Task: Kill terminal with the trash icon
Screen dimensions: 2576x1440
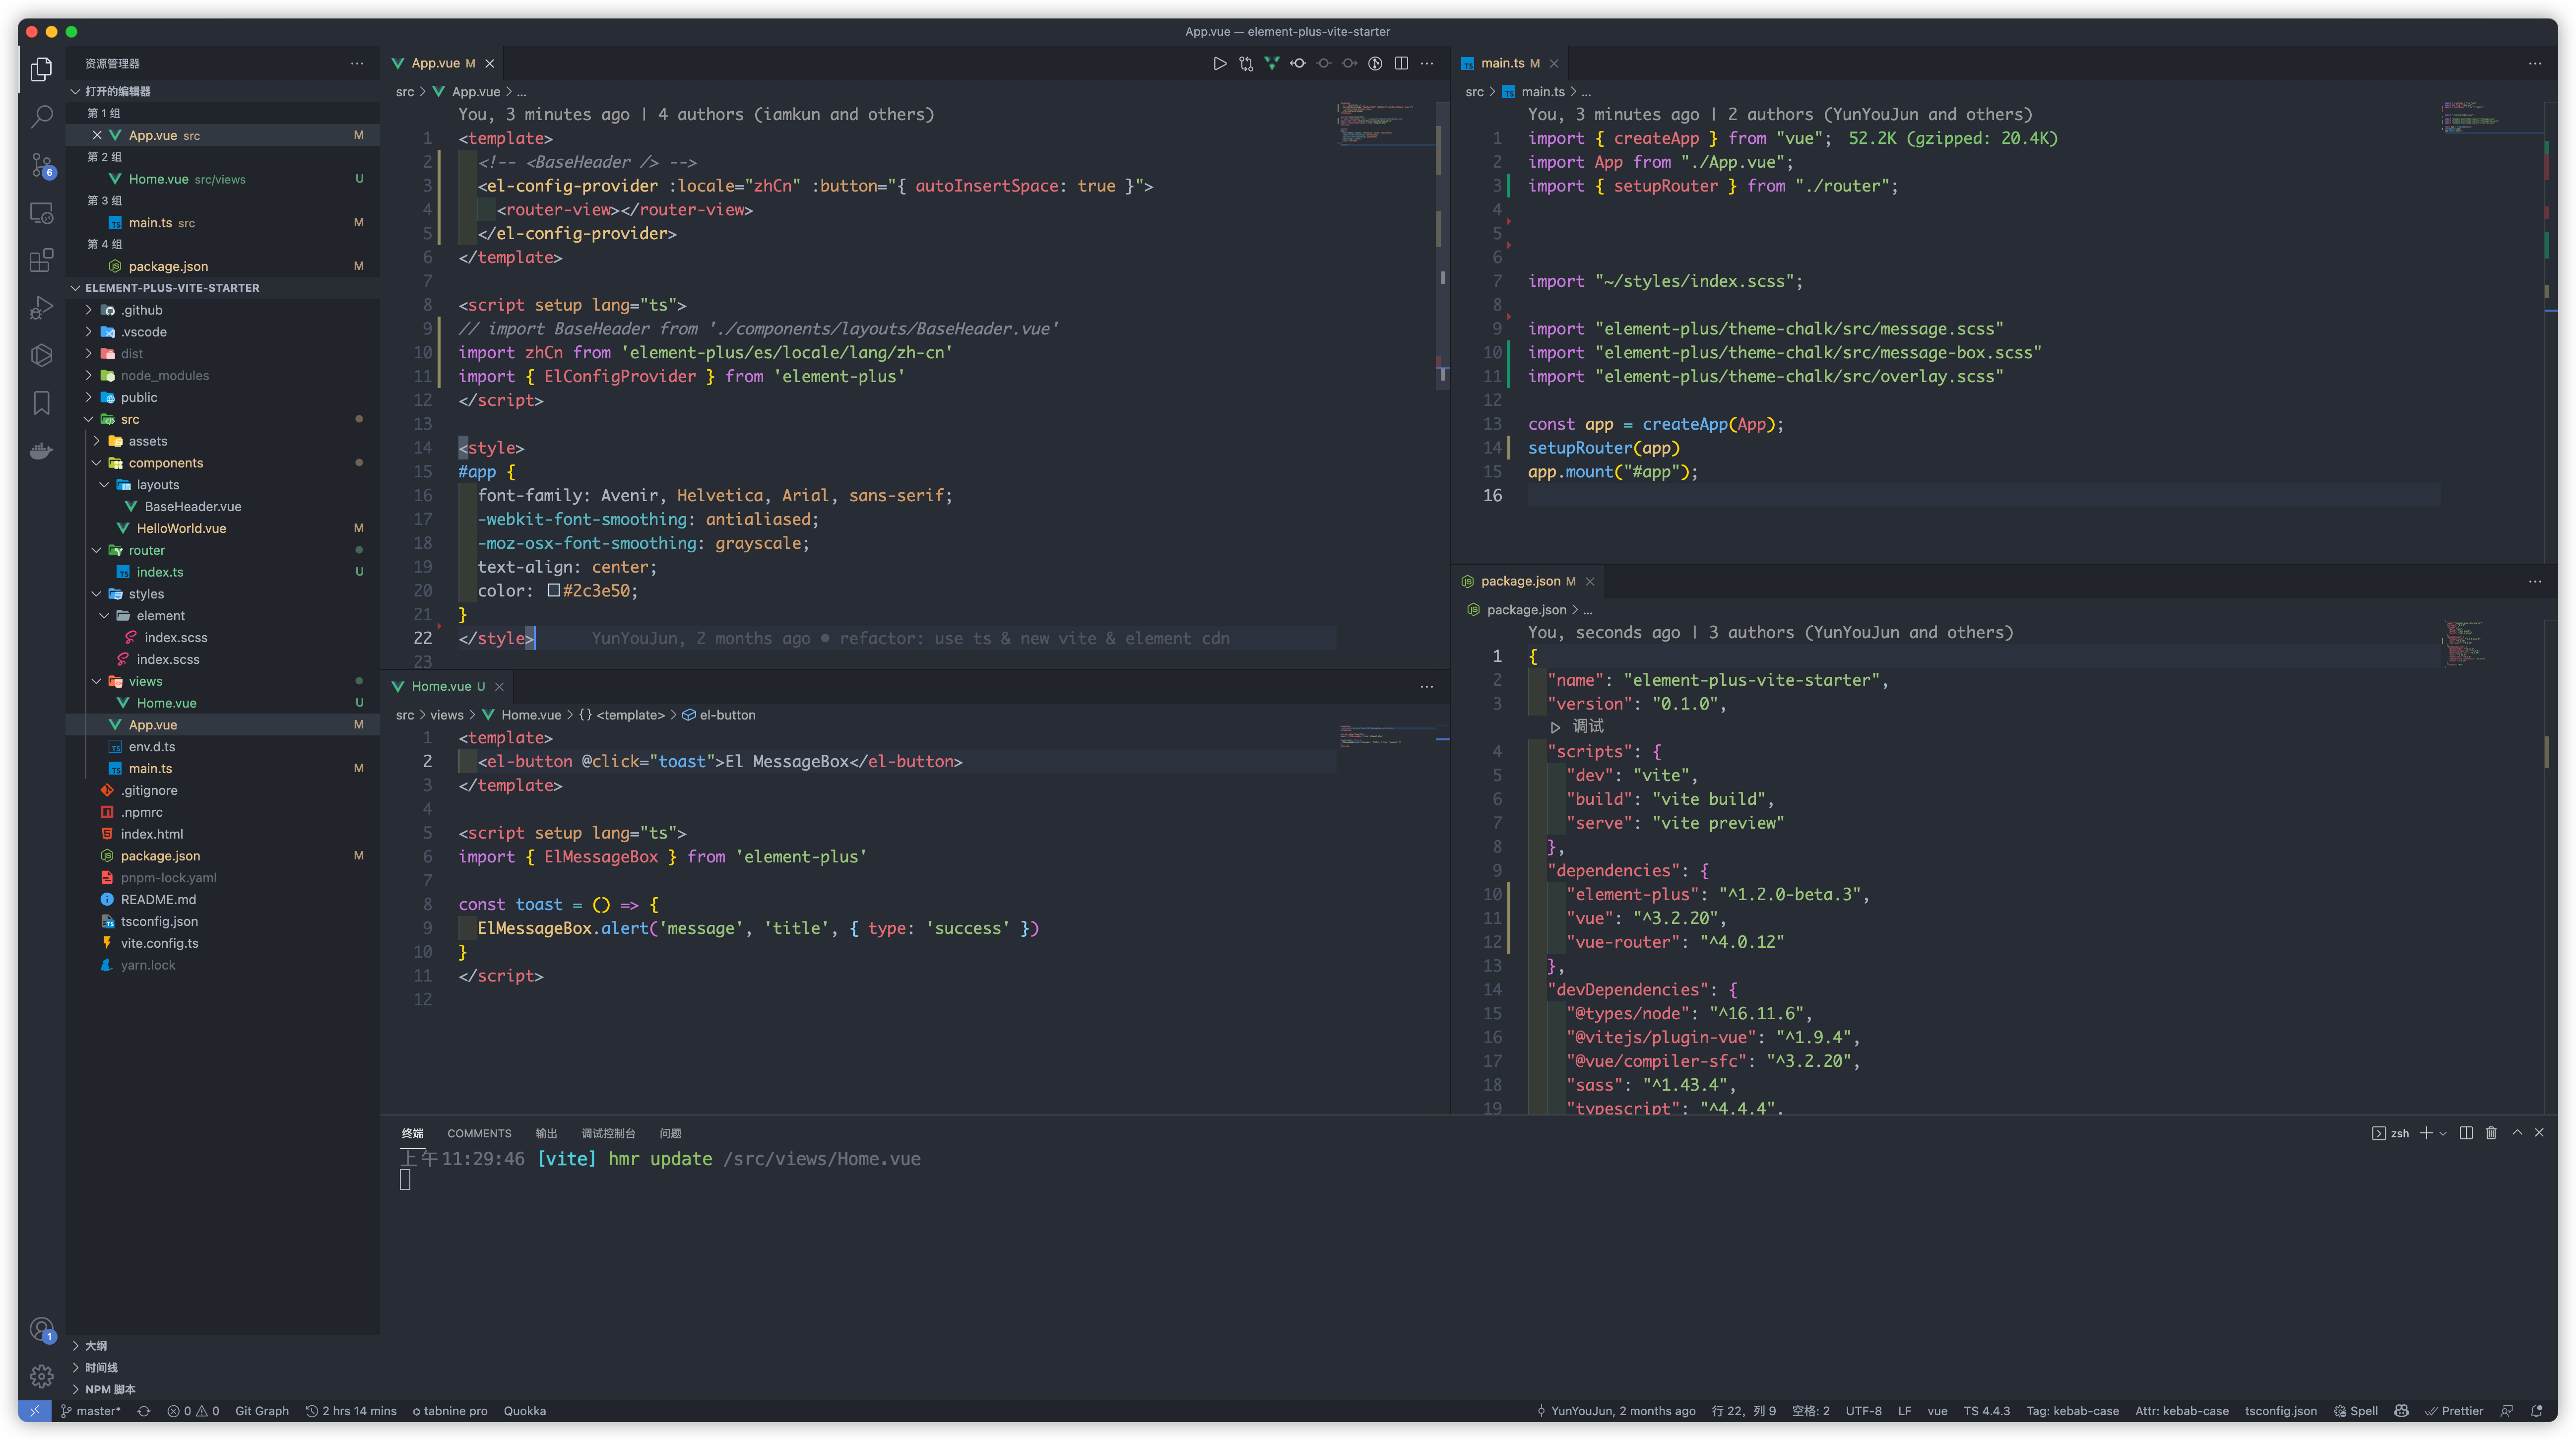Action: 2491,1133
